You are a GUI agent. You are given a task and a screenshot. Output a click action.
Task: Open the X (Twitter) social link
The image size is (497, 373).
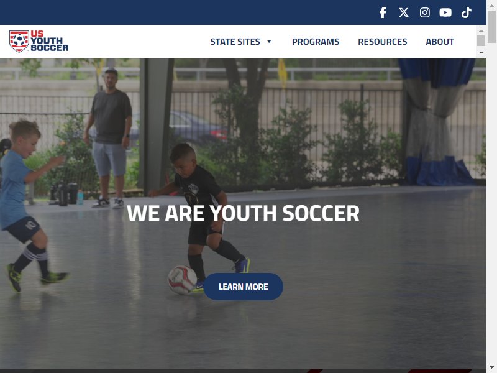coord(404,12)
